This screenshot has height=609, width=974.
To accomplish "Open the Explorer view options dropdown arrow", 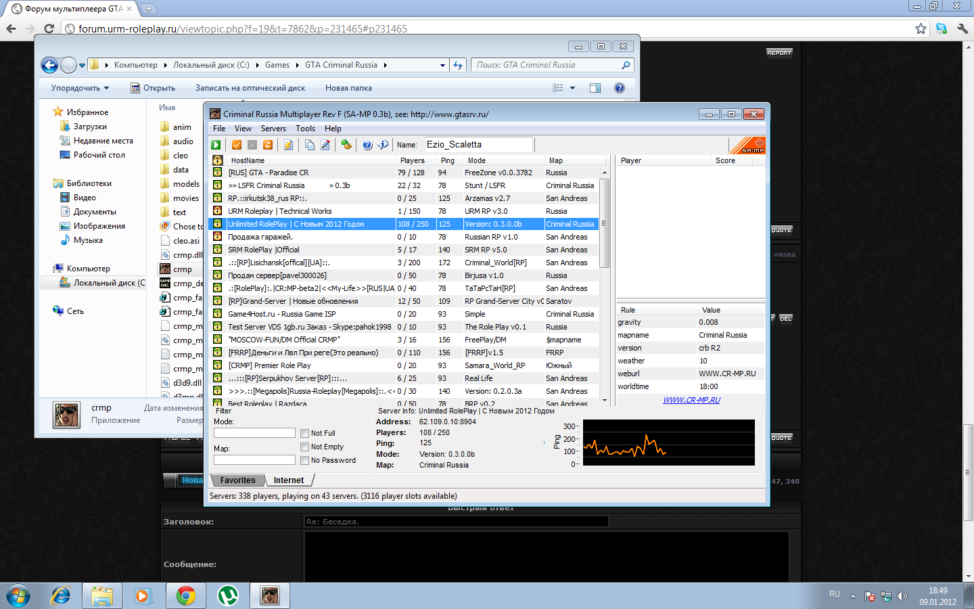I will point(573,88).
